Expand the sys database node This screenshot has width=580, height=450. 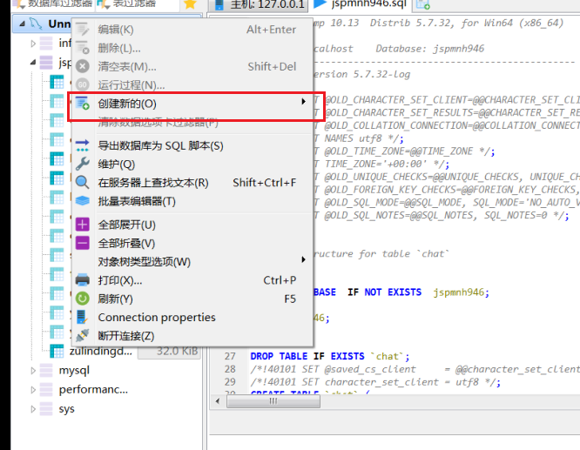click(x=33, y=409)
